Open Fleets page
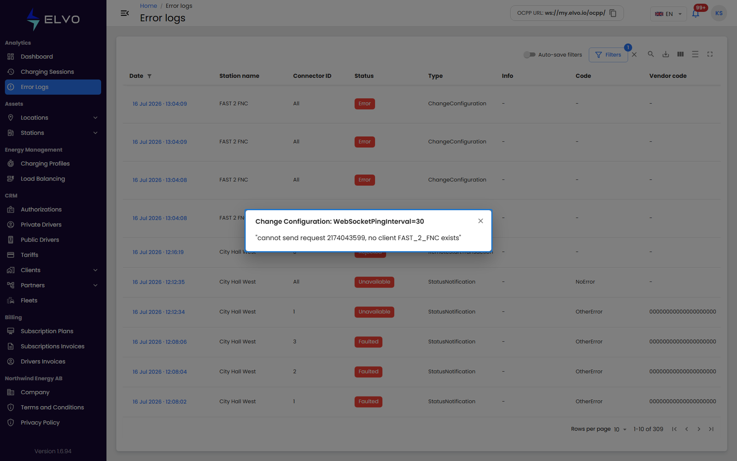This screenshot has height=461, width=737. click(53, 301)
